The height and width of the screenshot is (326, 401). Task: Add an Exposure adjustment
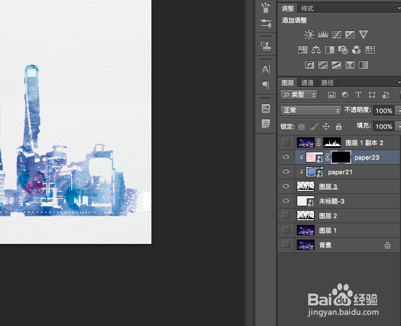click(349, 34)
